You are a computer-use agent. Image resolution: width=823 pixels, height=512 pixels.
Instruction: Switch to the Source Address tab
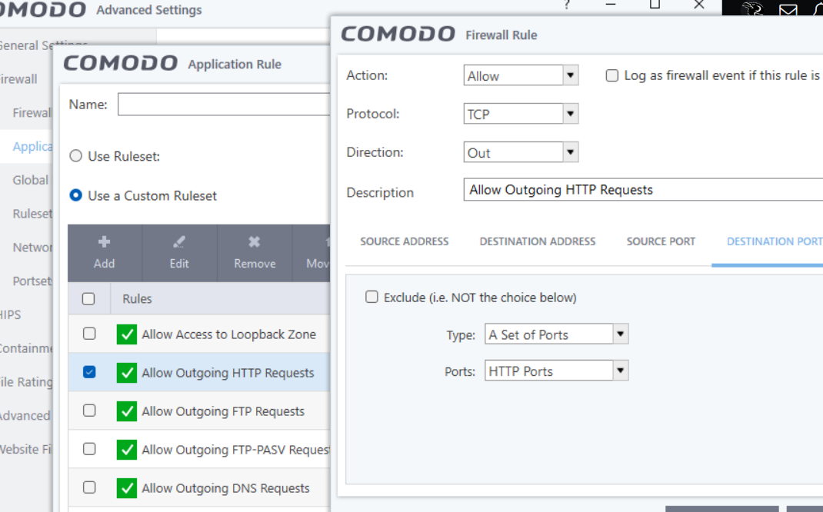click(405, 241)
